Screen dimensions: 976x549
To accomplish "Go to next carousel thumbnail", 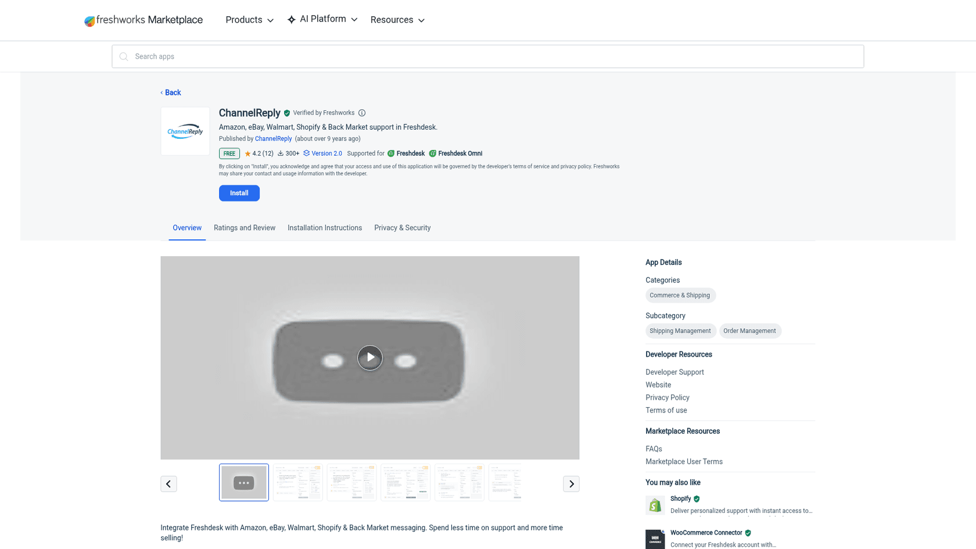I will [571, 484].
